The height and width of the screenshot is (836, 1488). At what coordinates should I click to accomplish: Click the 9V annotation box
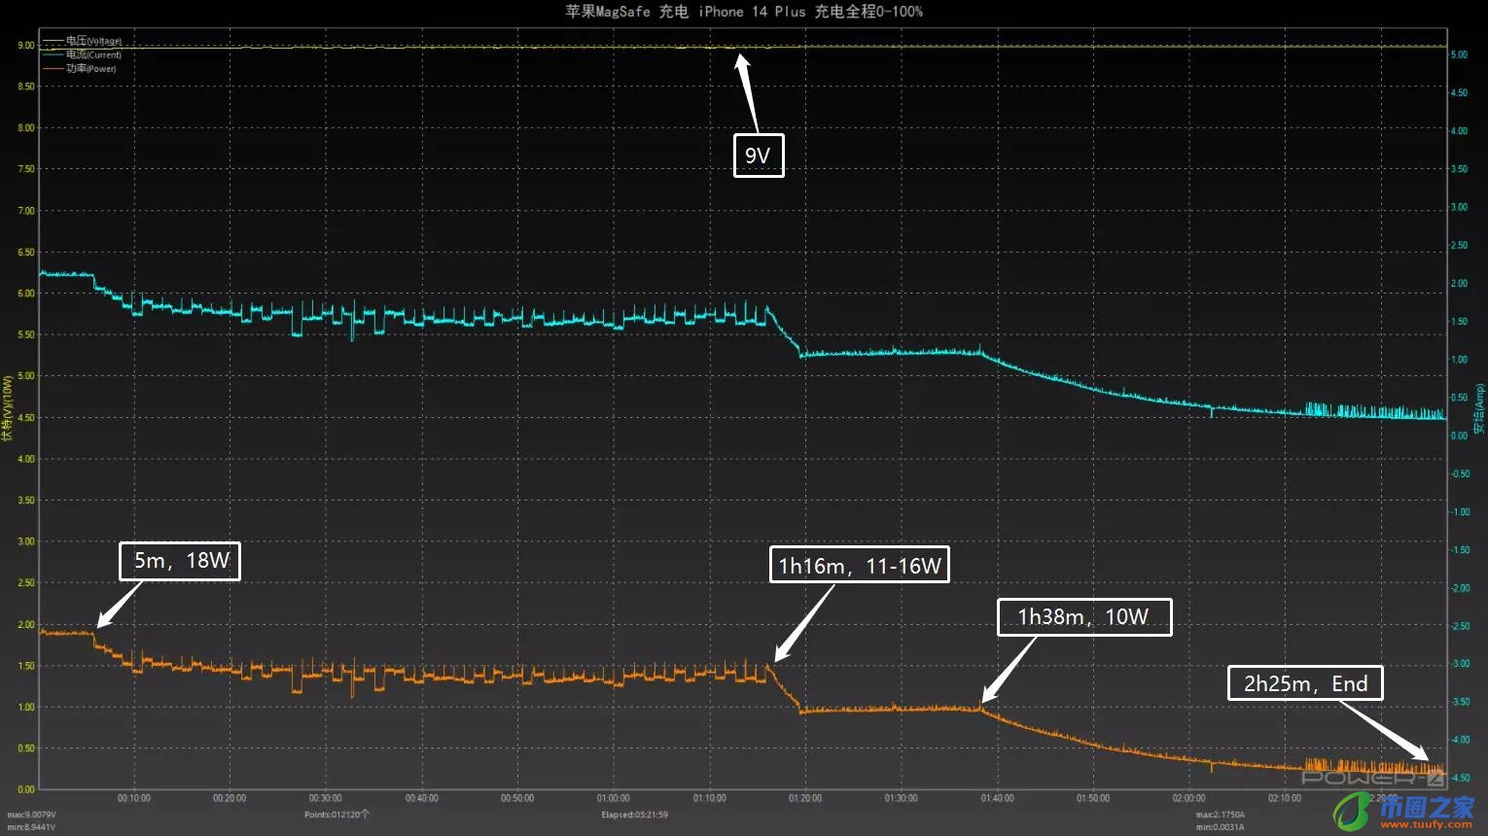[x=758, y=156]
